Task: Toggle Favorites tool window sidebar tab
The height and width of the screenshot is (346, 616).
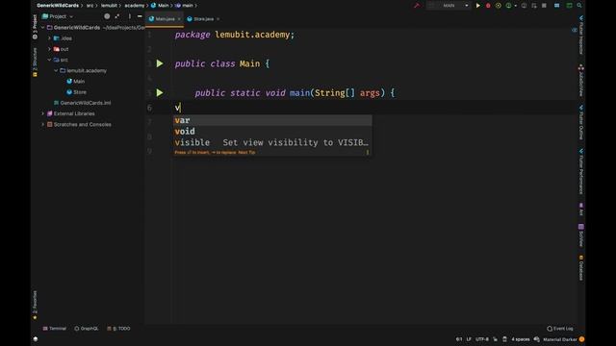Action: tap(35, 305)
